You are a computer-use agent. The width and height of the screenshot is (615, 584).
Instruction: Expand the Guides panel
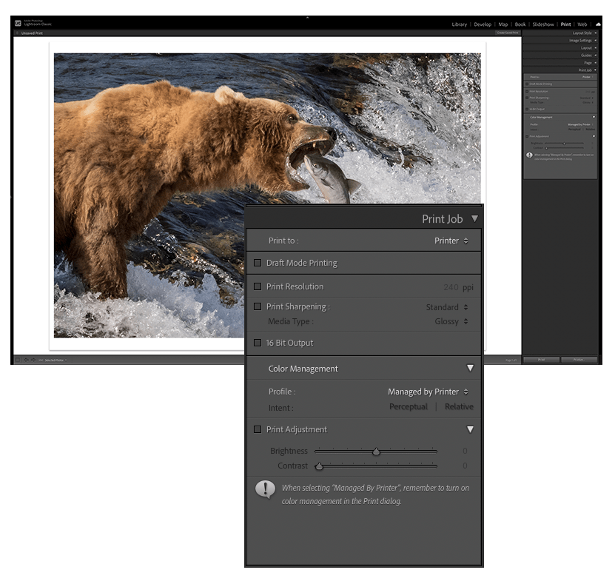[587, 55]
